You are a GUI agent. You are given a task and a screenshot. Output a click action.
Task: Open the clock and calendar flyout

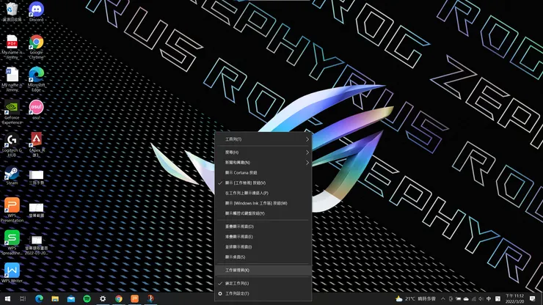(514, 298)
